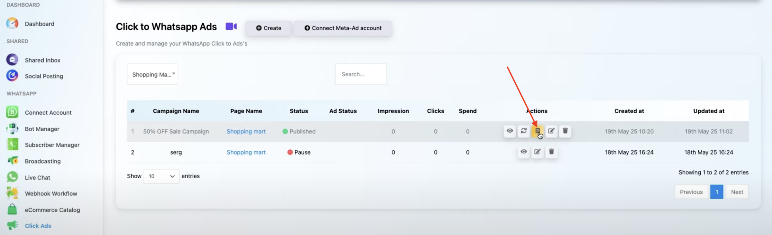Click the eCommerce Catalog bag icon
The width and height of the screenshot is (772, 235).
tap(12, 209)
